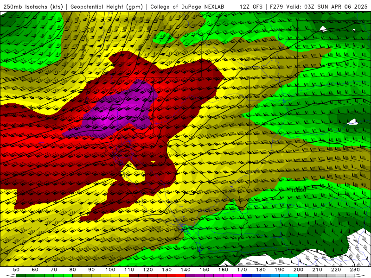Click the 60 value on the color scale
This screenshot has width=371, height=278.
pos(35,270)
